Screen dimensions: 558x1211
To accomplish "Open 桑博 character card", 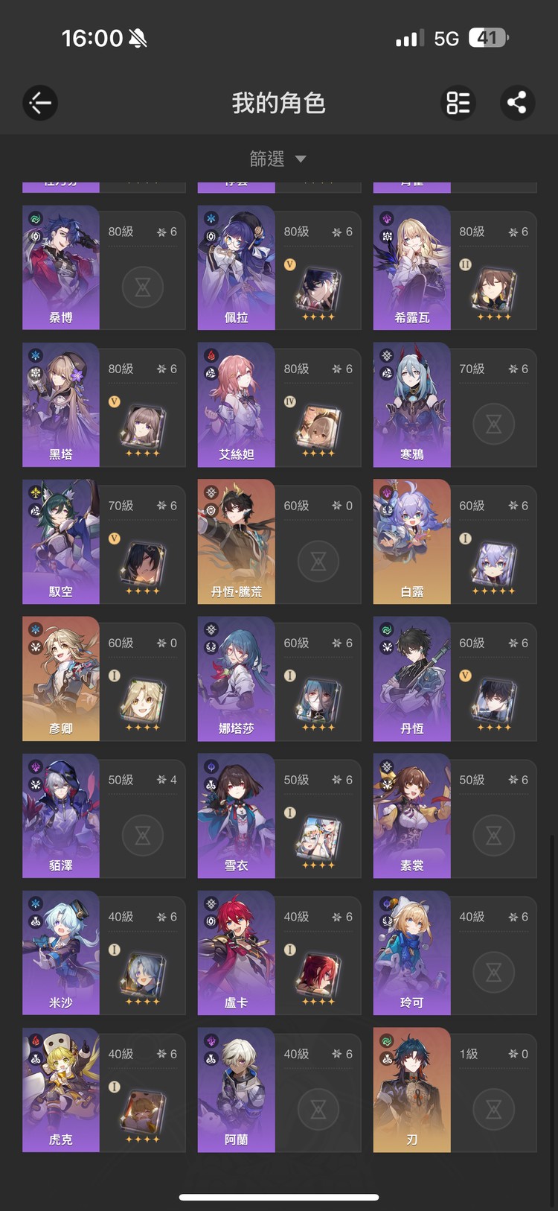I will [x=104, y=267].
